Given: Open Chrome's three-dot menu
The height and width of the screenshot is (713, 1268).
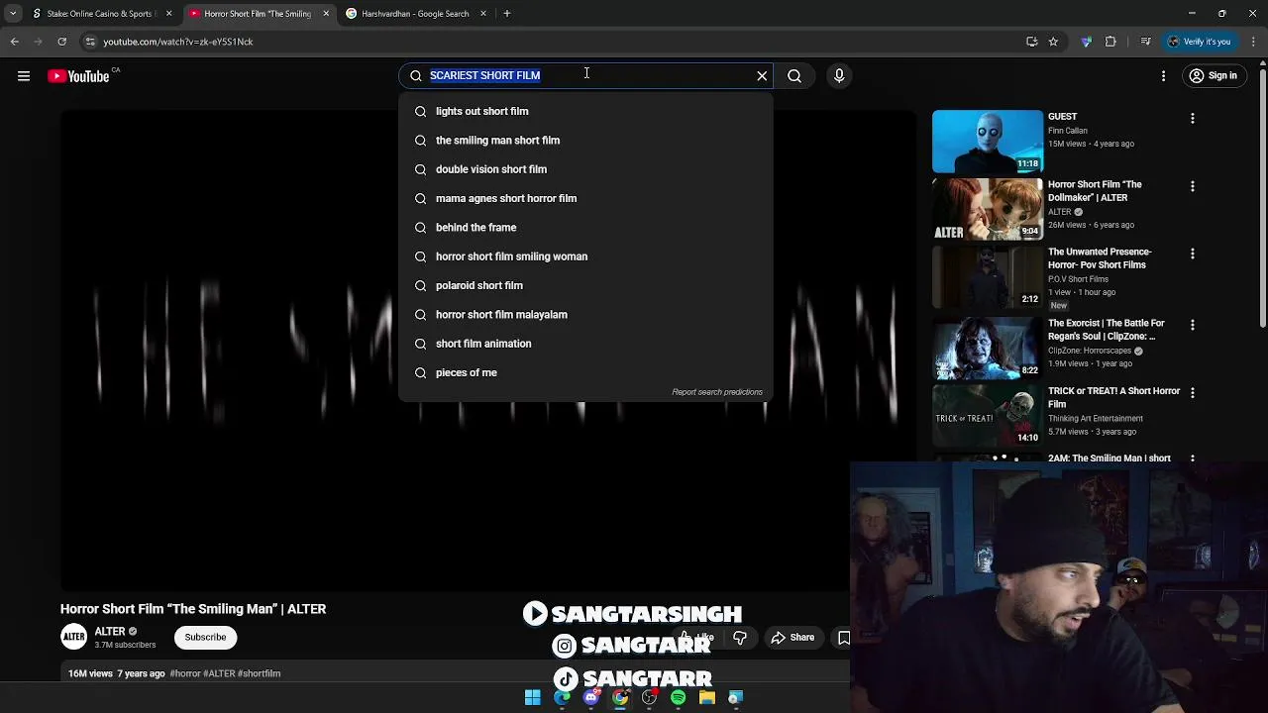Looking at the screenshot, I should (x=1254, y=42).
